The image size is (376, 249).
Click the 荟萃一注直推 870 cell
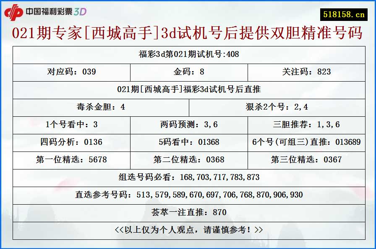click(188, 212)
